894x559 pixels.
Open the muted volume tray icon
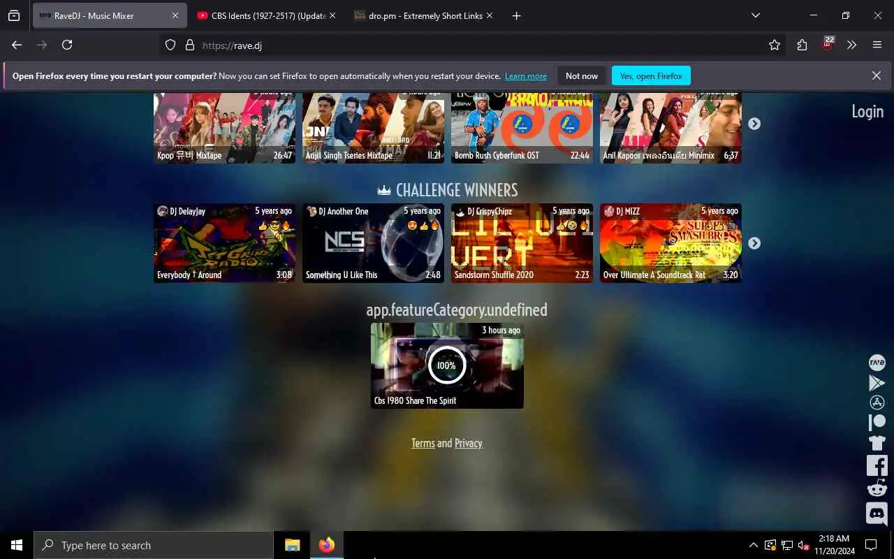803,545
